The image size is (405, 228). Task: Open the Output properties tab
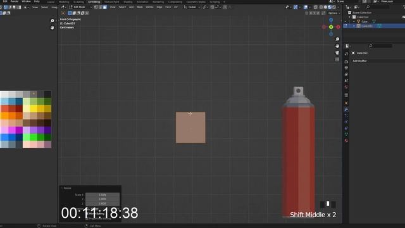click(x=346, y=68)
